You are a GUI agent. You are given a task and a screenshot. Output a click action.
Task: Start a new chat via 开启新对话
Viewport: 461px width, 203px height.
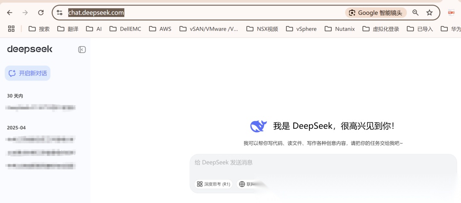[28, 73]
